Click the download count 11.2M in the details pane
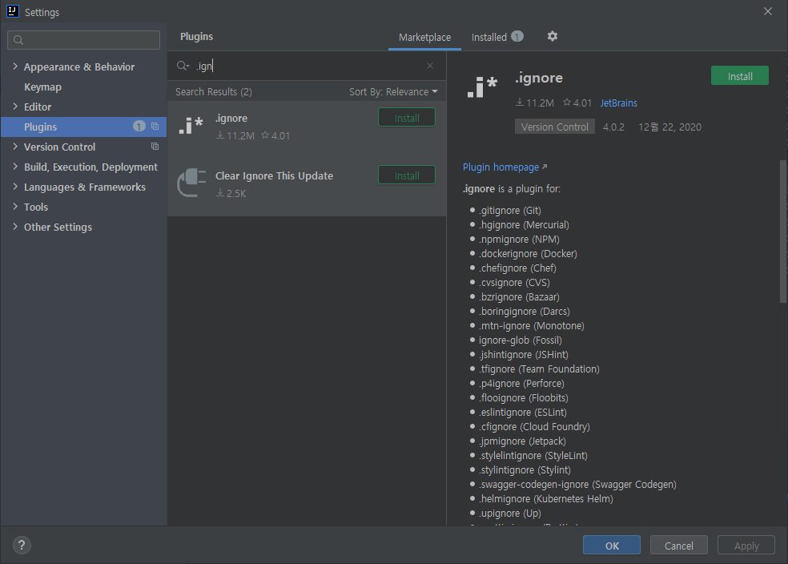The image size is (788, 564). (x=535, y=103)
